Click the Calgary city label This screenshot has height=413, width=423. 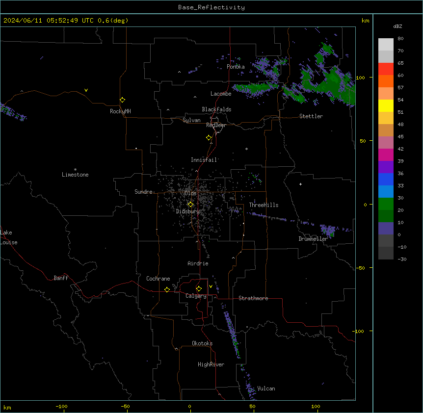(196, 296)
